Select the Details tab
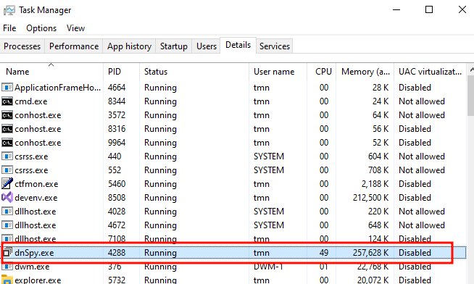 coord(238,45)
